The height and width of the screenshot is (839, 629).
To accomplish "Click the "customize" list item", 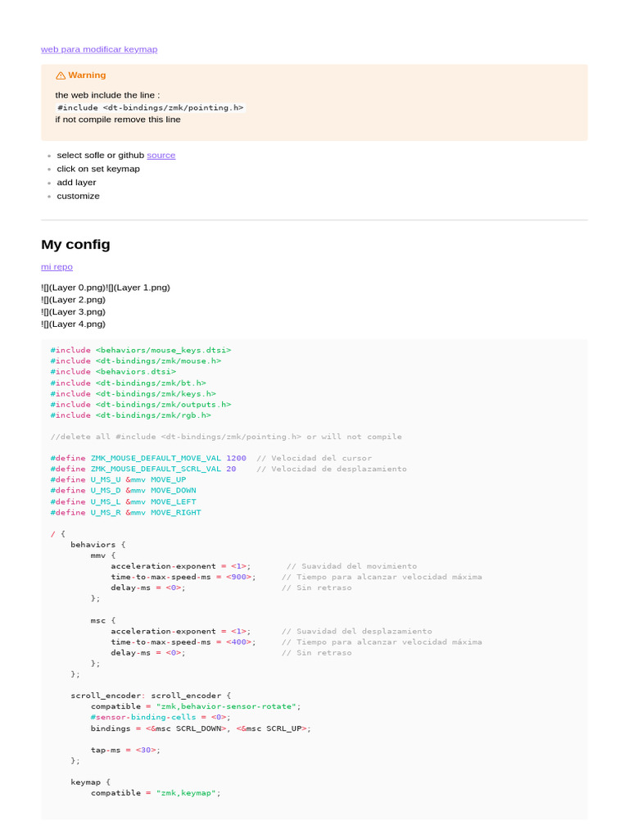I will click(x=78, y=196).
